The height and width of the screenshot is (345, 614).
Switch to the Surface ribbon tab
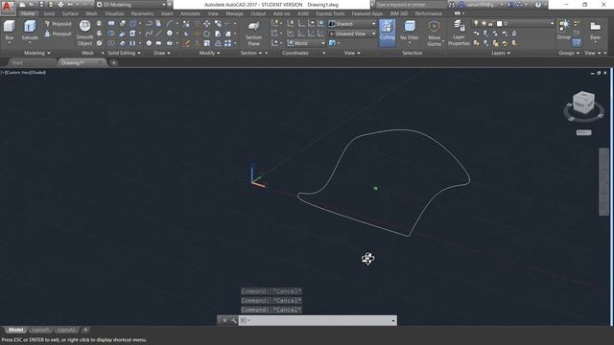[x=70, y=13]
